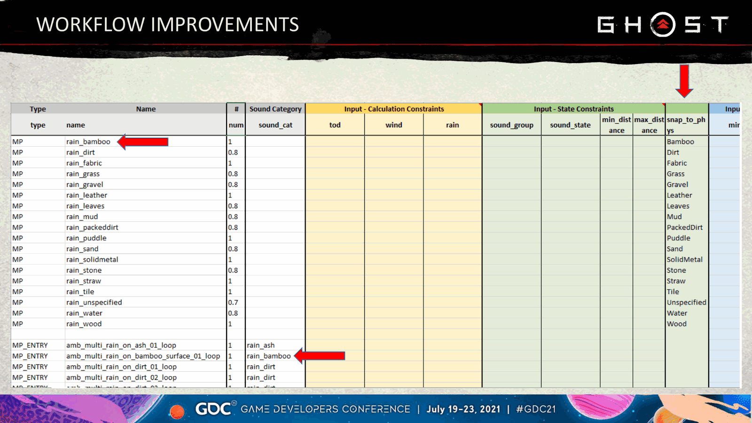This screenshot has width=752, height=423.
Task: Click the min_distance column header
Action: pos(617,125)
